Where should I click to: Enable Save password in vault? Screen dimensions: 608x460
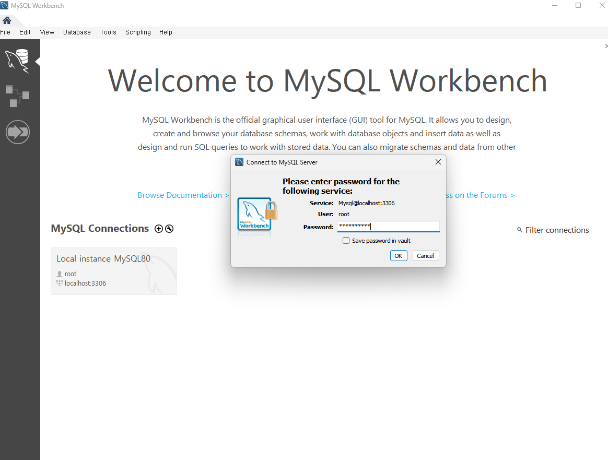pyautogui.click(x=346, y=241)
